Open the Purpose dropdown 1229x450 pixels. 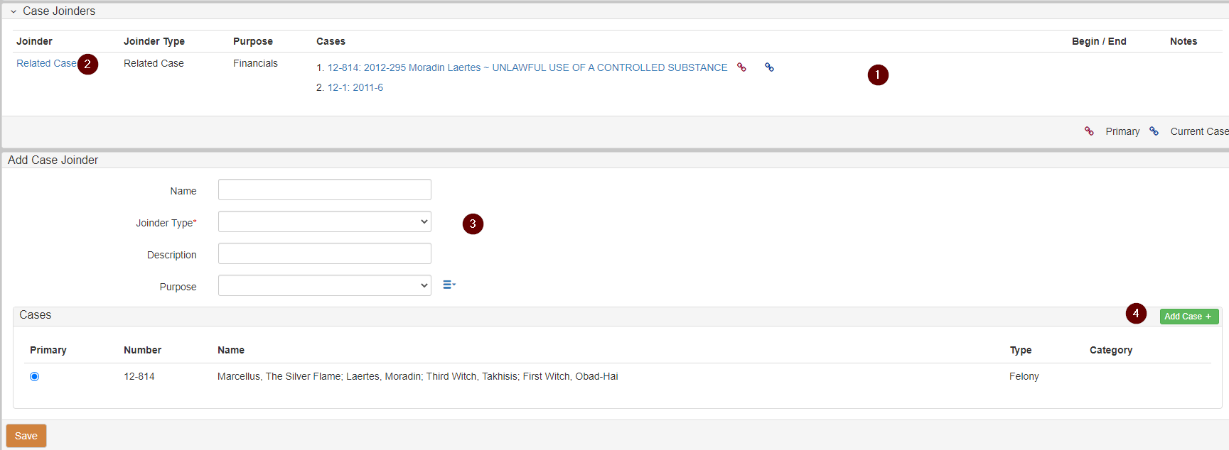[x=324, y=285]
